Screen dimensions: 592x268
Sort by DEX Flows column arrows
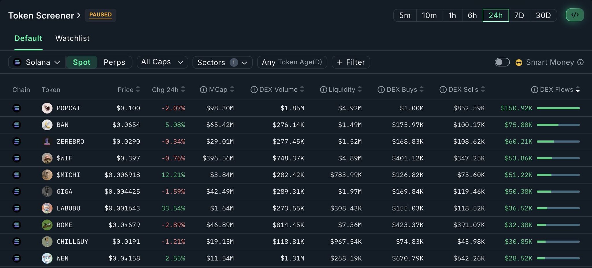tap(578, 90)
